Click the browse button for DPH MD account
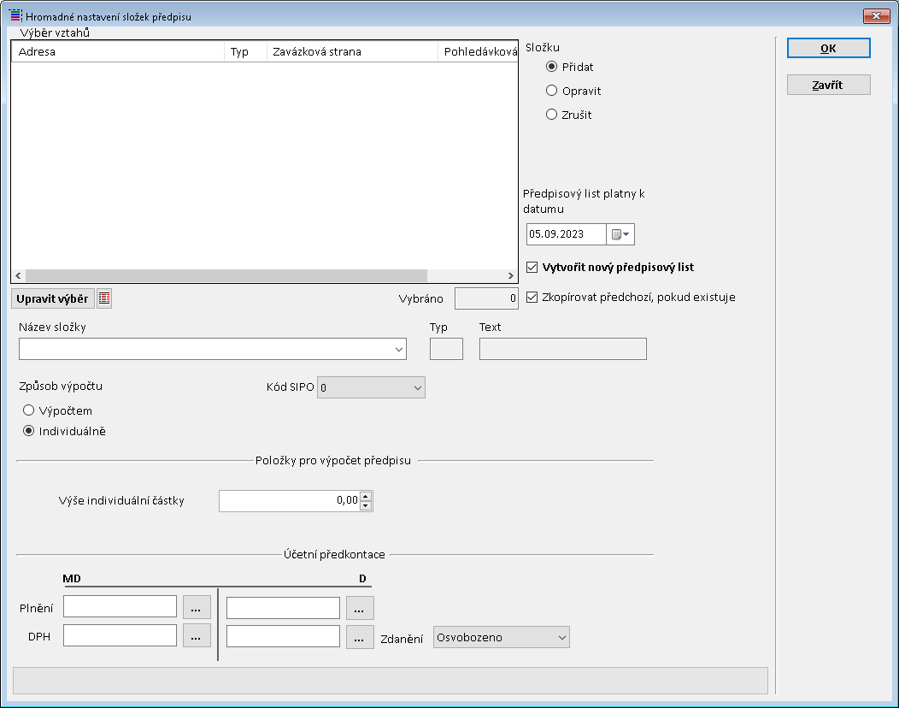The image size is (899, 708). point(197,635)
